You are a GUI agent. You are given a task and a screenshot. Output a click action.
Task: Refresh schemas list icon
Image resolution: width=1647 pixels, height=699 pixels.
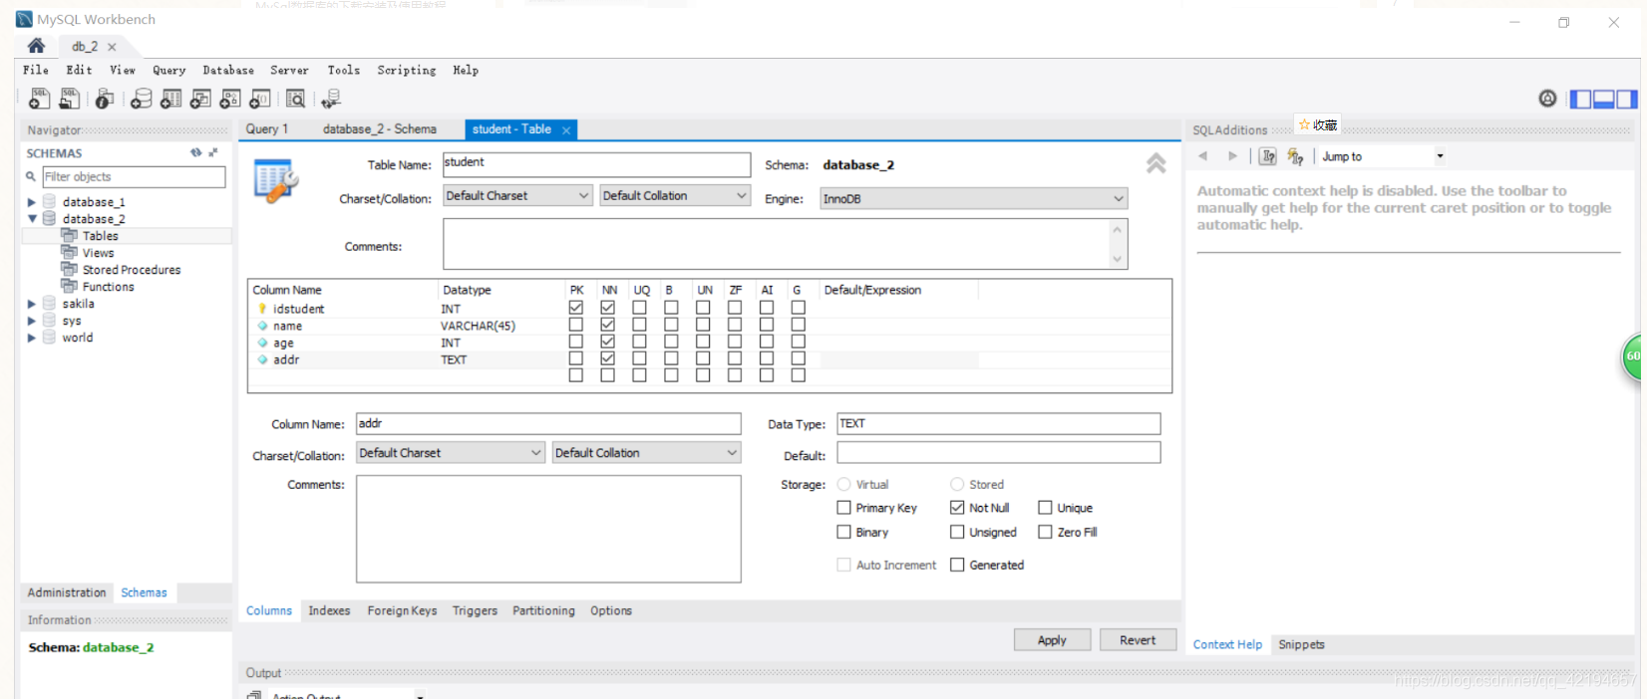click(x=196, y=152)
